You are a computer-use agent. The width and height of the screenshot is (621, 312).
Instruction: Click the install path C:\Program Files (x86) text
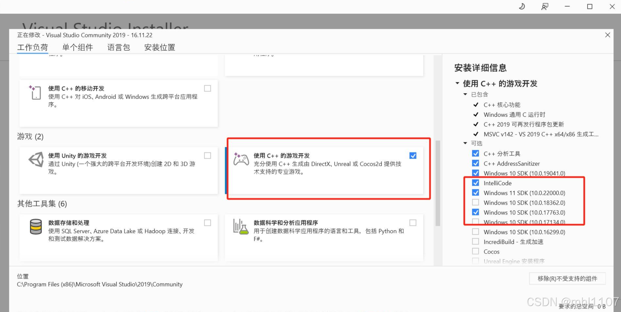click(x=100, y=284)
